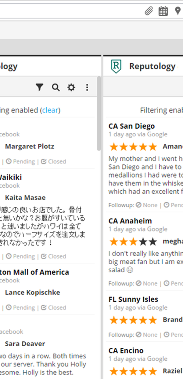Open the three-dot stream options menu

click(87, 88)
